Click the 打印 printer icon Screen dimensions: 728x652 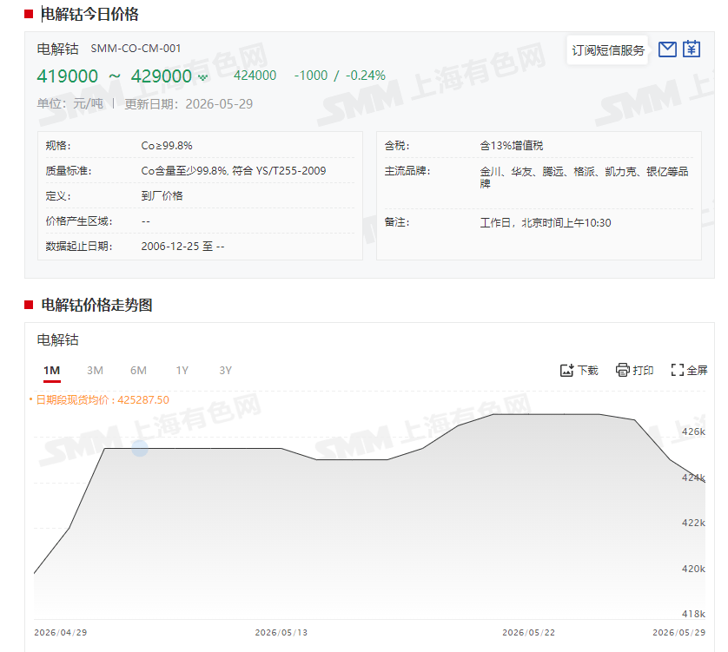click(x=622, y=370)
